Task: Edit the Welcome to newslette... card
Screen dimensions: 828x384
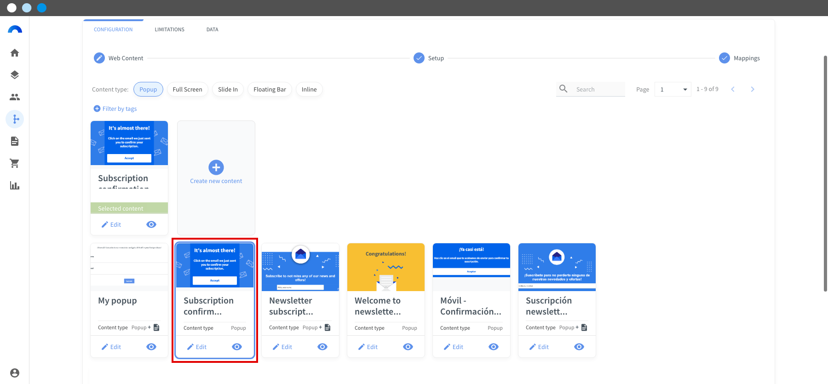Action: tap(368, 347)
